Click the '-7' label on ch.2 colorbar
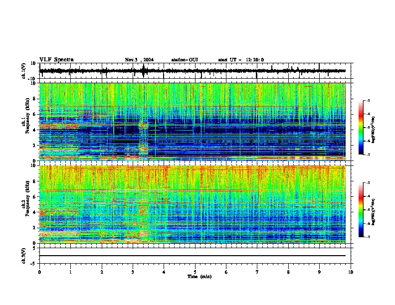 (x=368, y=237)
